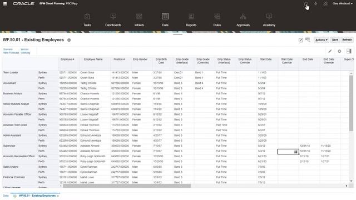Open the Tasks cluster
356x200 pixels.
(x=87, y=20)
